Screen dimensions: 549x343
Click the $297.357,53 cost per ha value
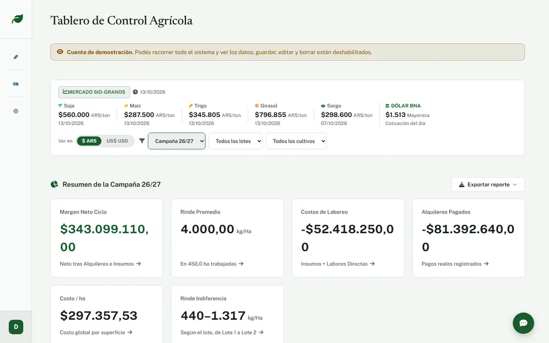pyautogui.click(x=98, y=316)
